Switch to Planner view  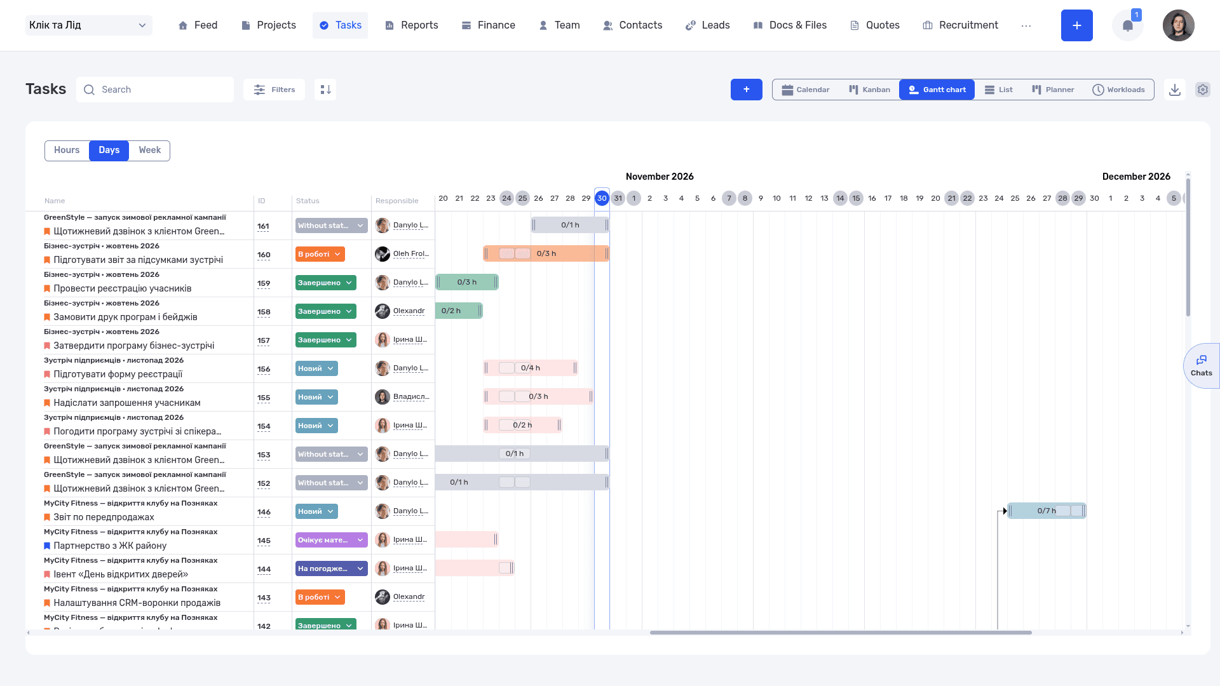(x=1052, y=90)
